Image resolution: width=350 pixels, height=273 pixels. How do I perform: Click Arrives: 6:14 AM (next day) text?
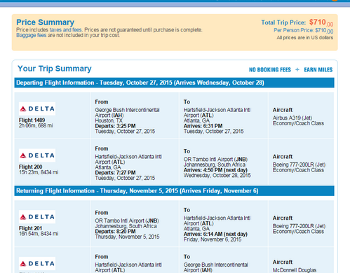point(215,234)
